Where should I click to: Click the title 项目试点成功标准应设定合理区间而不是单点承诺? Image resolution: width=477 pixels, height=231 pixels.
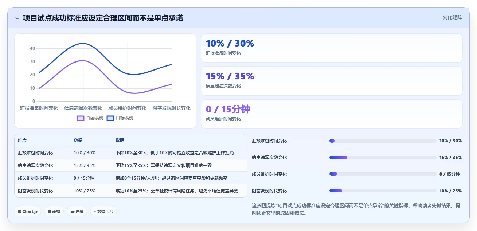tap(103, 18)
